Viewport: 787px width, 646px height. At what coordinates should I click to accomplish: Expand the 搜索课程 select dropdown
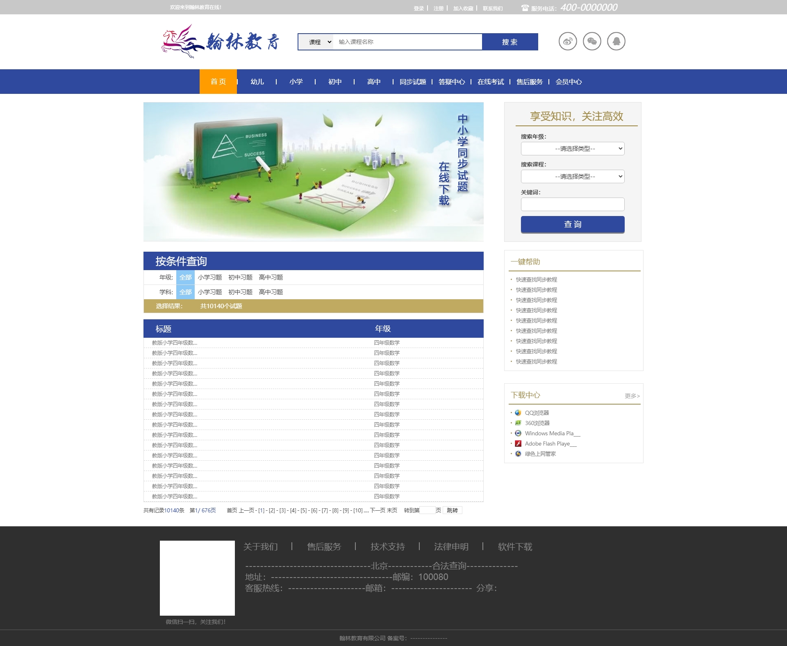tap(572, 176)
